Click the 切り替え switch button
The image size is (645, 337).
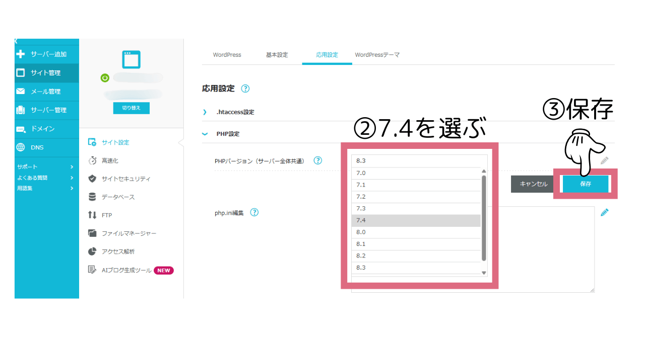[x=131, y=108]
